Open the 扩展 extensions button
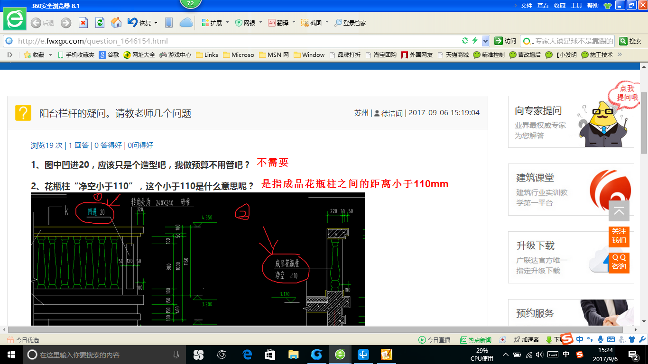The height and width of the screenshot is (364, 648). [212, 23]
